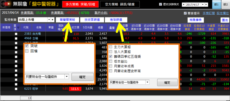Click 特殊事件 button
230x101 pixels.
click(x=196, y=20)
